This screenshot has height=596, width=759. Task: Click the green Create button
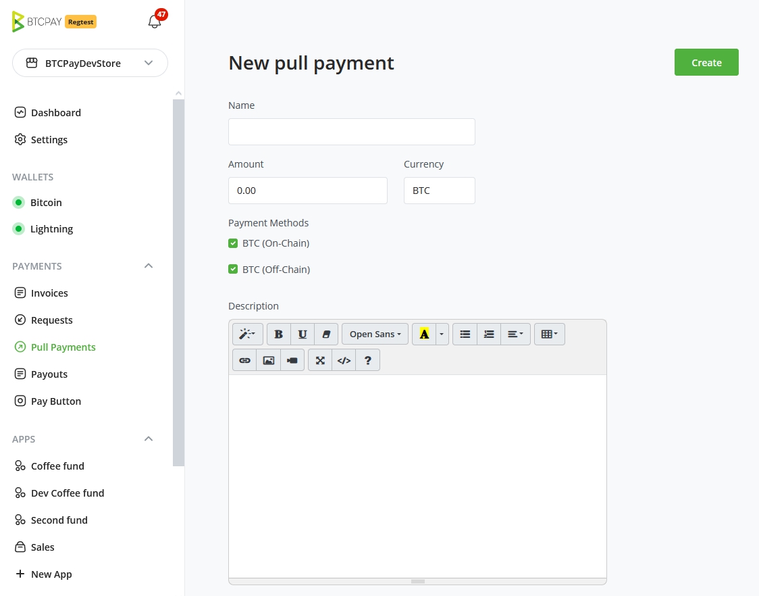click(706, 62)
